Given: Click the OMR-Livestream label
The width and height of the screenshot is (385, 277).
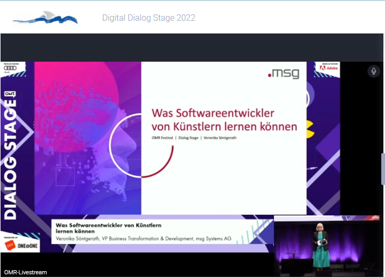Looking at the screenshot, I should [x=26, y=272].
